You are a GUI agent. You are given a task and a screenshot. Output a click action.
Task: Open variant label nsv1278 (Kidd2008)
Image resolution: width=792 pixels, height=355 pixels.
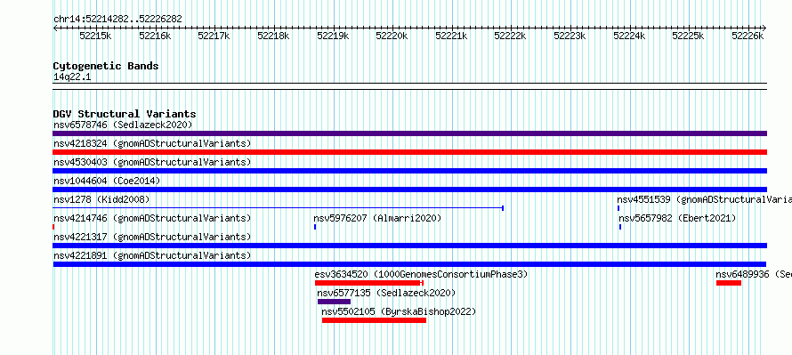click(x=101, y=199)
